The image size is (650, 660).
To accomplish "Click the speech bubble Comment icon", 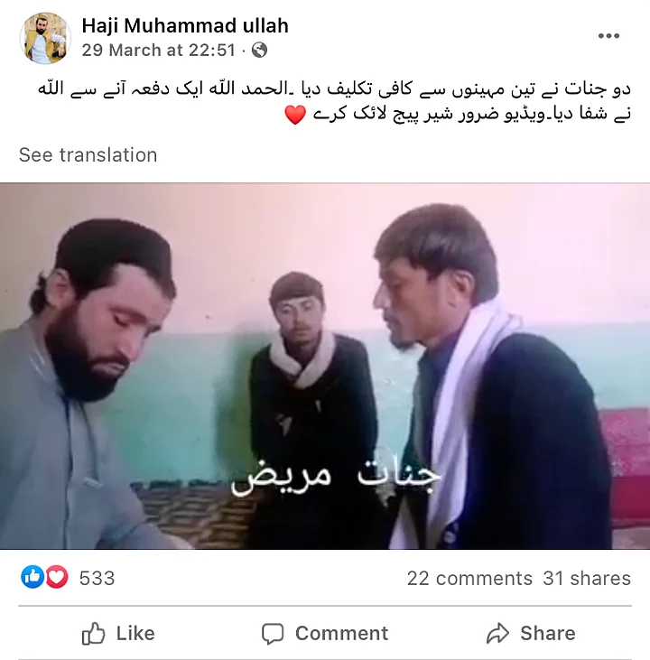I will (x=273, y=634).
